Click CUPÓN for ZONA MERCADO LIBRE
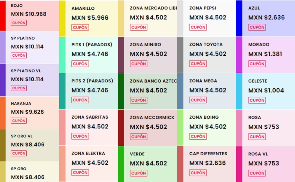 (x=139, y=27)
